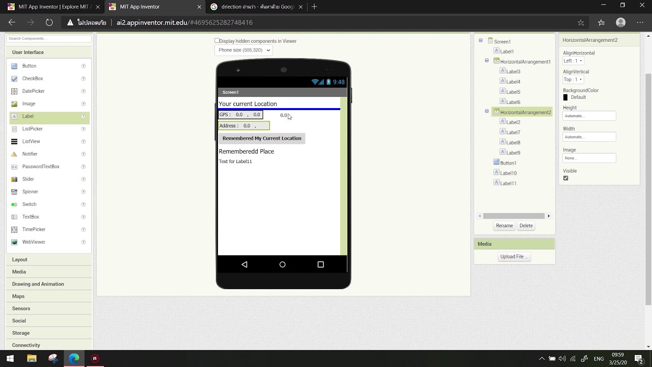The width and height of the screenshot is (652, 367).
Task: Select the WebViewer palette component
Action: (x=34, y=242)
